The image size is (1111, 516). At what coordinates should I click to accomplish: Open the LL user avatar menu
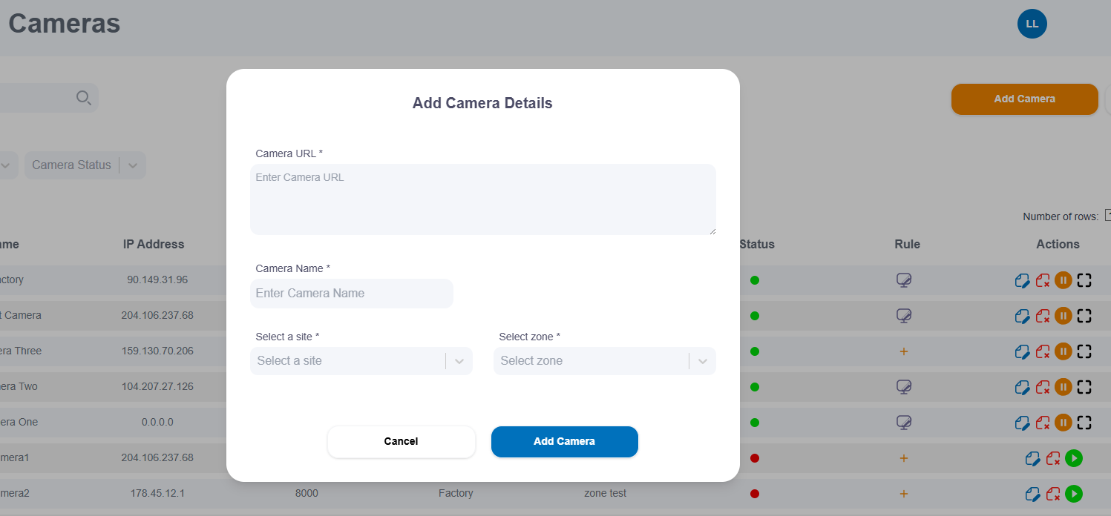coord(1032,24)
